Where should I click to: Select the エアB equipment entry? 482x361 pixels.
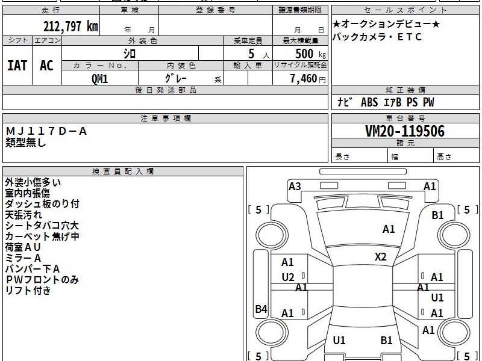pyautogui.click(x=393, y=102)
